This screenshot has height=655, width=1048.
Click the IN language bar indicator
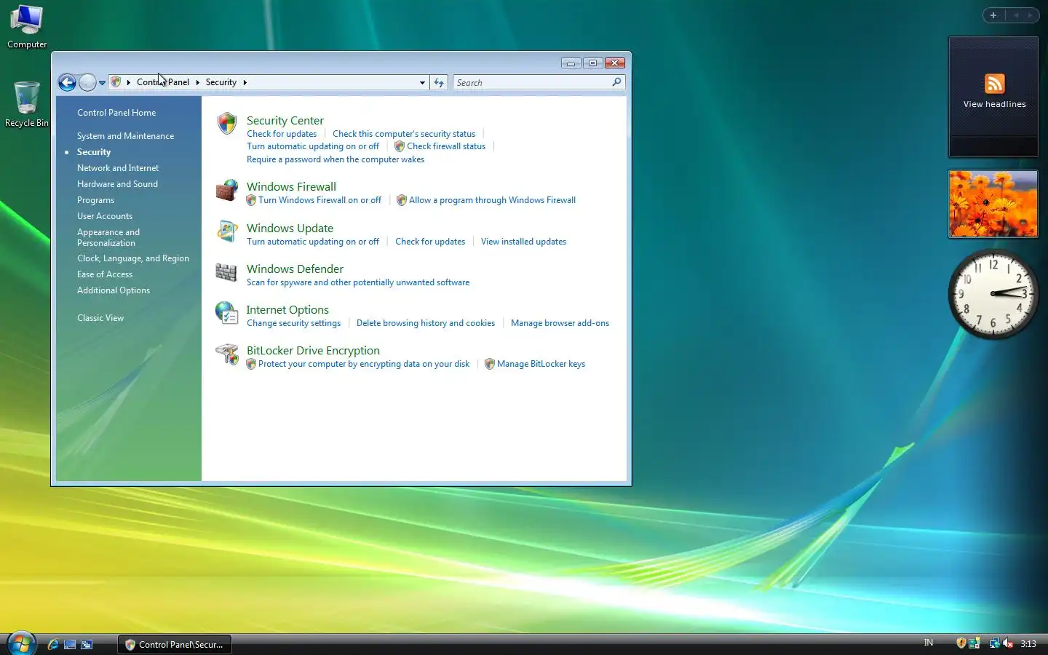point(929,643)
